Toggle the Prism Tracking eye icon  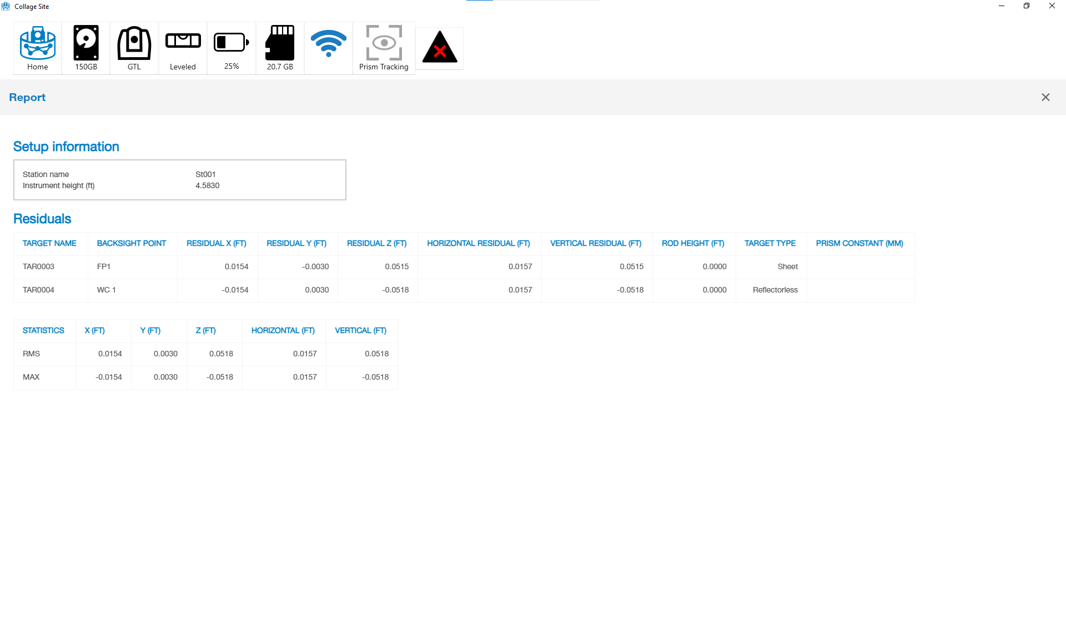(x=384, y=48)
